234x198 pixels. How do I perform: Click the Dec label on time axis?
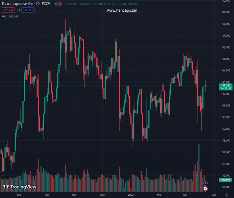(102, 195)
